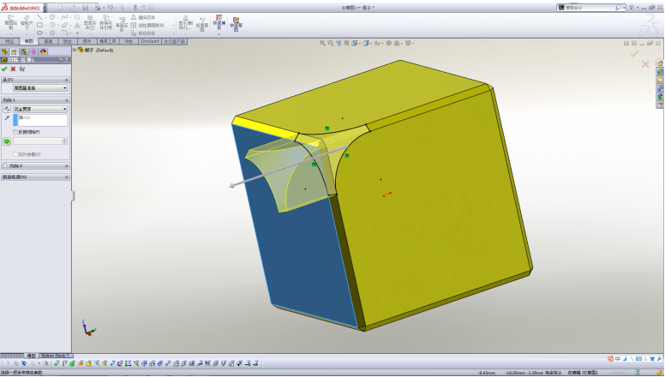Click Move Entities button in ribbon

pyautogui.click(x=143, y=33)
